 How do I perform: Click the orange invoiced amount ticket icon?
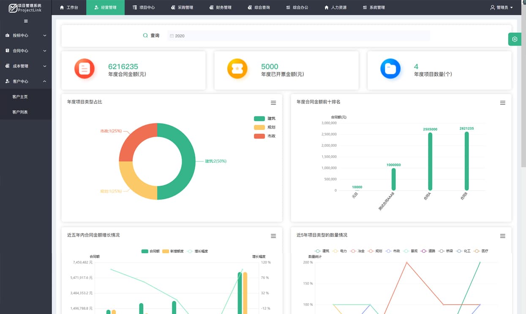click(237, 68)
